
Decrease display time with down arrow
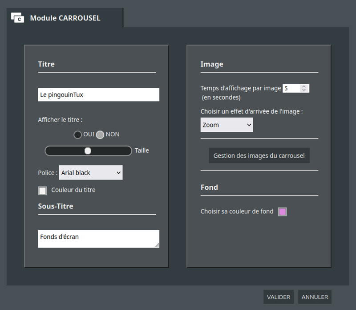(x=304, y=90)
